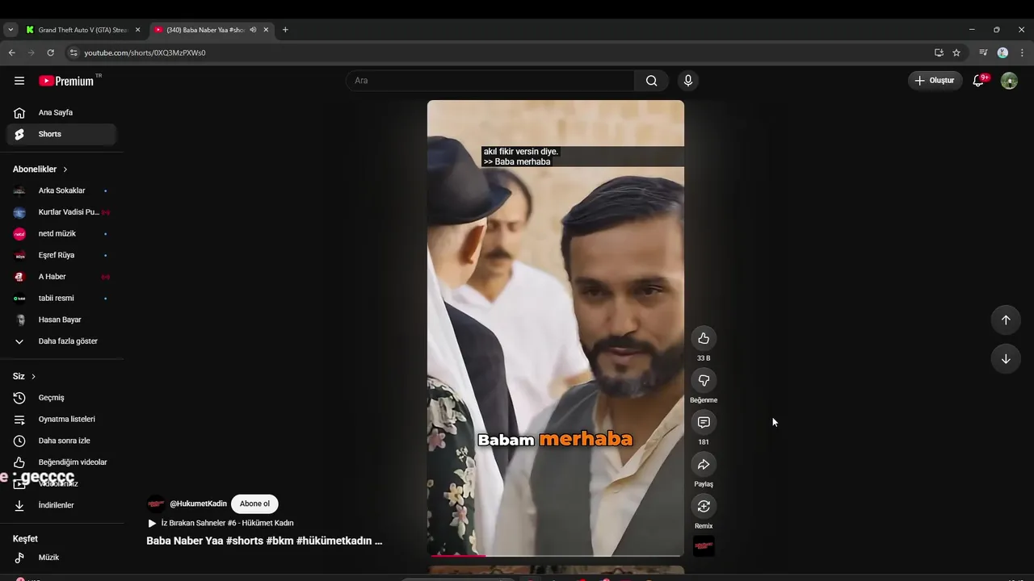Dislike the short with Beğenme
1034x581 pixels.
[704, 380]
